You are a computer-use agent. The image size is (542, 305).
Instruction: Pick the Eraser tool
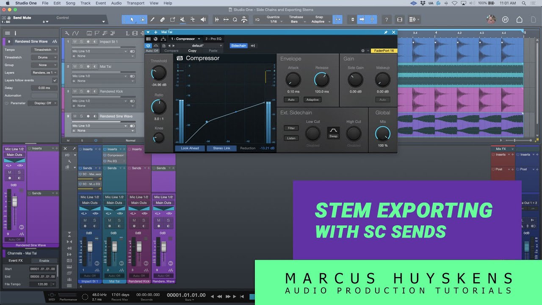click(163, 19)
